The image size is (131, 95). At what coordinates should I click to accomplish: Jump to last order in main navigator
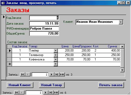tap(51, 93)
